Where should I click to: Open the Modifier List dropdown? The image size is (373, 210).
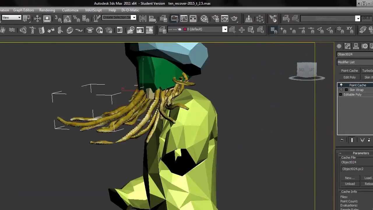[x=355, y=62]
